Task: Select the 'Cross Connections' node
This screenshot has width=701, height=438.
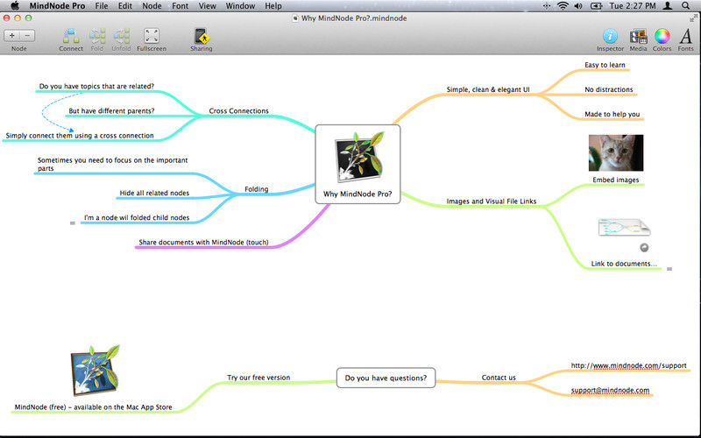Action: pos(238,111)
